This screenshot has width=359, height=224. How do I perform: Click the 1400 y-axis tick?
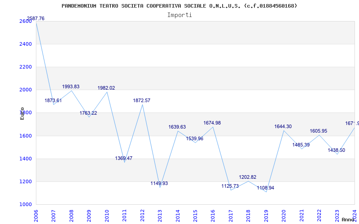25,159
